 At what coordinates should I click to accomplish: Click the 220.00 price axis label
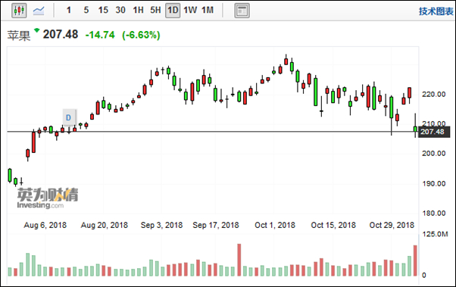tap(433, 94)
